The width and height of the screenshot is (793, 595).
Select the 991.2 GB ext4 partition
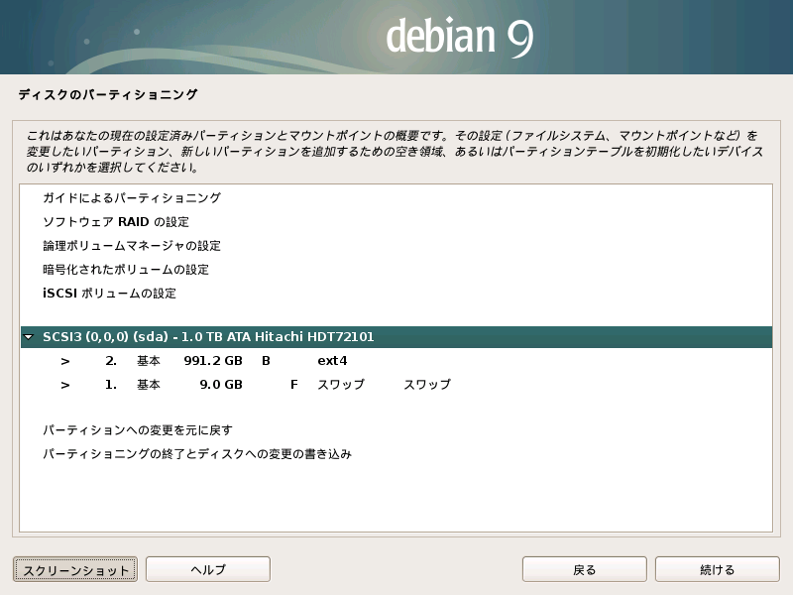213,361
